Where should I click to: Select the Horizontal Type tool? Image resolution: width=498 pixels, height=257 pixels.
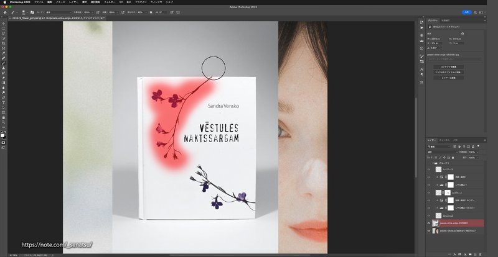click(4, 102)
